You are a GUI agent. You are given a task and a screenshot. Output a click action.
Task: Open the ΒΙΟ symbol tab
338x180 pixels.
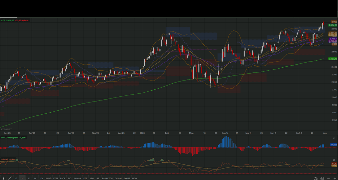coord(70,178)
